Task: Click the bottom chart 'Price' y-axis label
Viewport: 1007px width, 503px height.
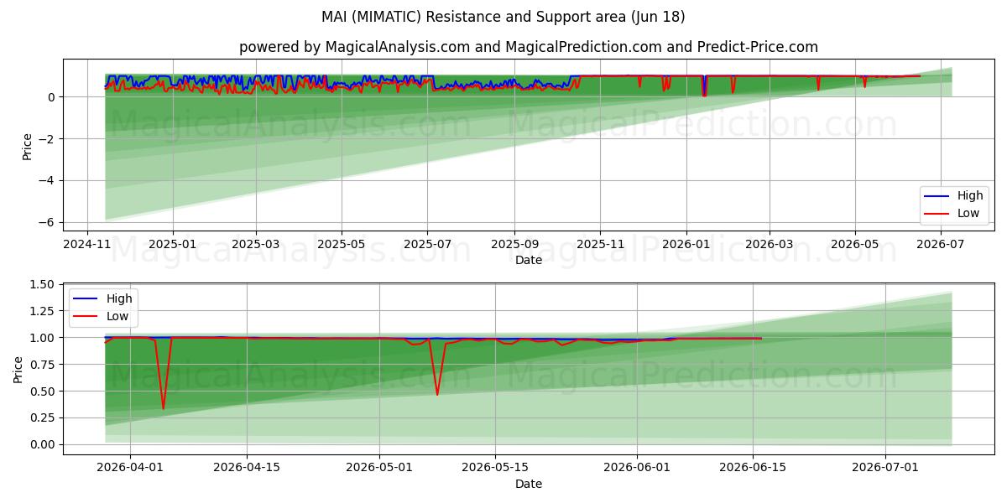Action: pos(18,369)
